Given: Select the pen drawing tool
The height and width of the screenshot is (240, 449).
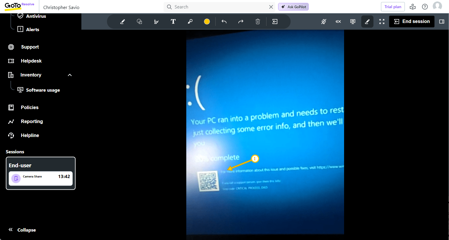Looking at the screenshot, I should click(123, 22).
